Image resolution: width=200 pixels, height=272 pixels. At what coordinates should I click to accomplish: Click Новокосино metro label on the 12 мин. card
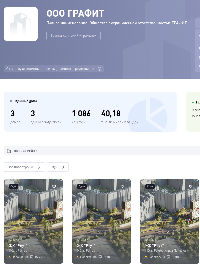pyautogui.click(x=156, y=257)
